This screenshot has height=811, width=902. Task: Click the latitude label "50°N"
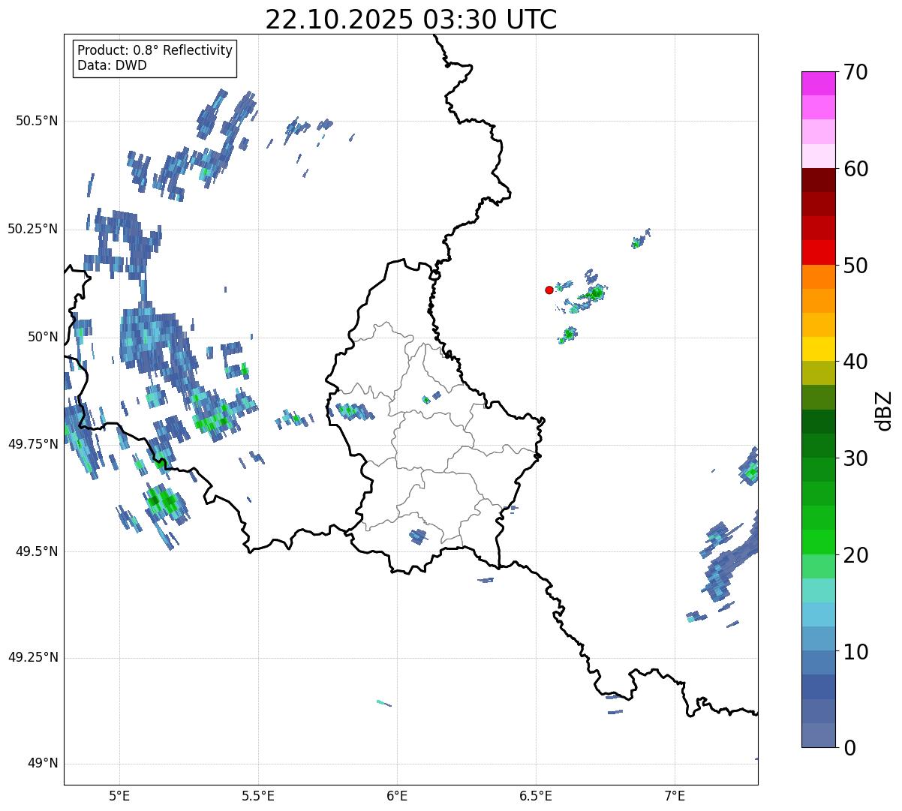43,337
